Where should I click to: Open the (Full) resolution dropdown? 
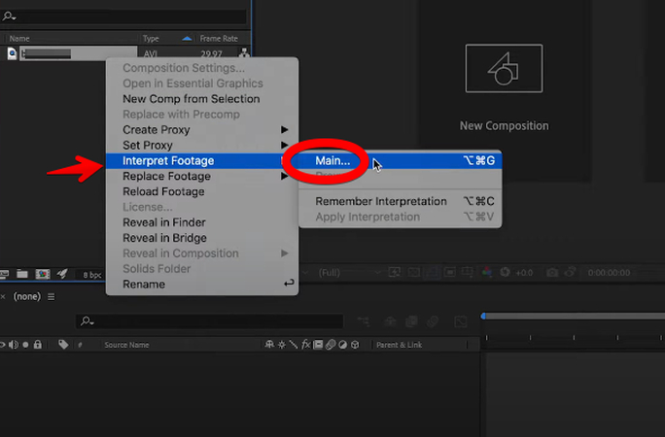pyautogui.click(x=349, y=272)
